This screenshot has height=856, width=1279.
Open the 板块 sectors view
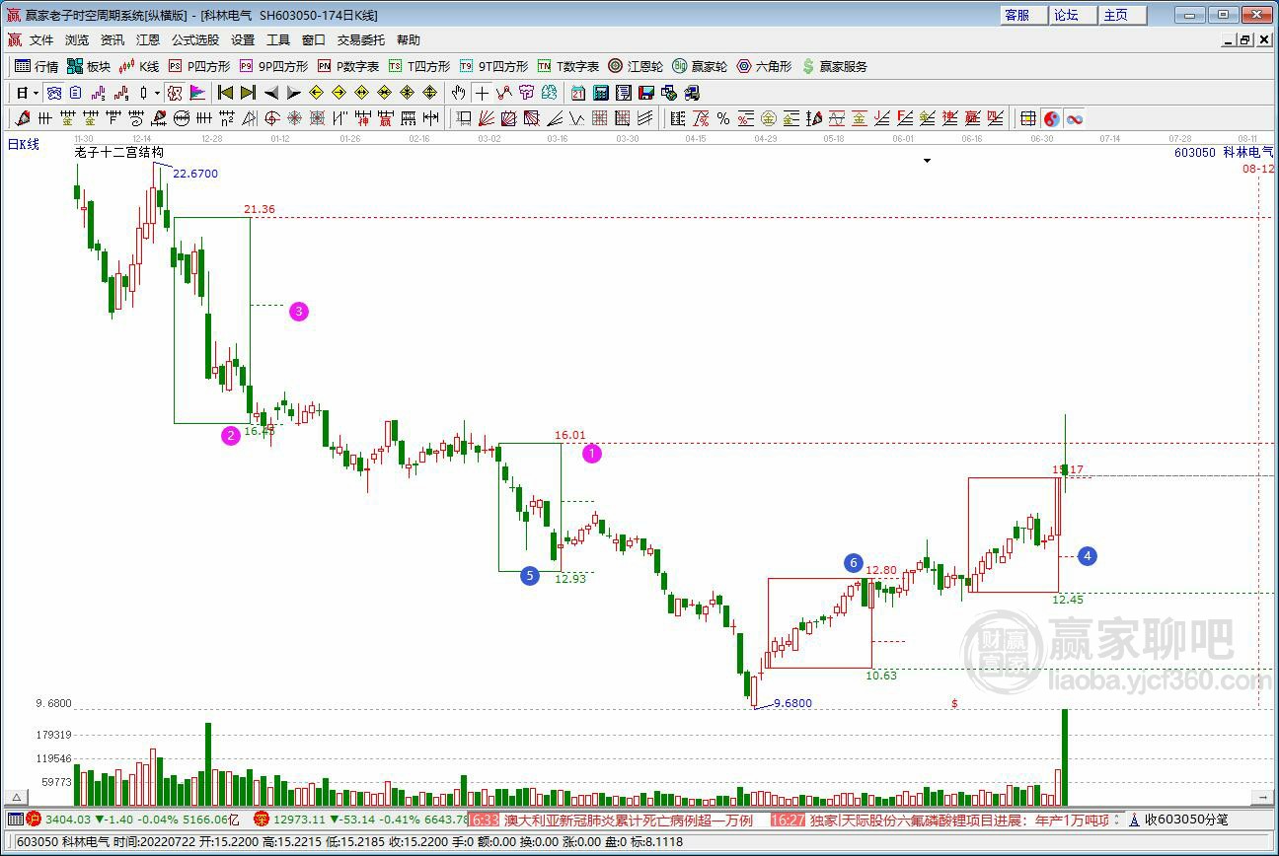click(x=89, y=66)
